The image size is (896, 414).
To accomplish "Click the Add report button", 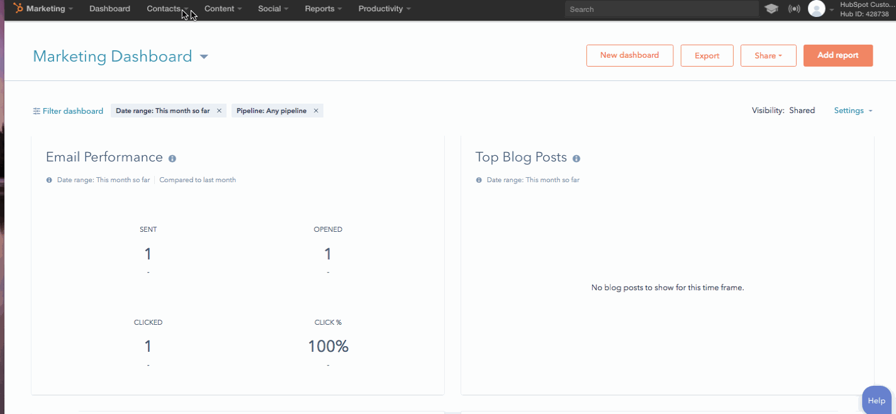I will 837,55.
